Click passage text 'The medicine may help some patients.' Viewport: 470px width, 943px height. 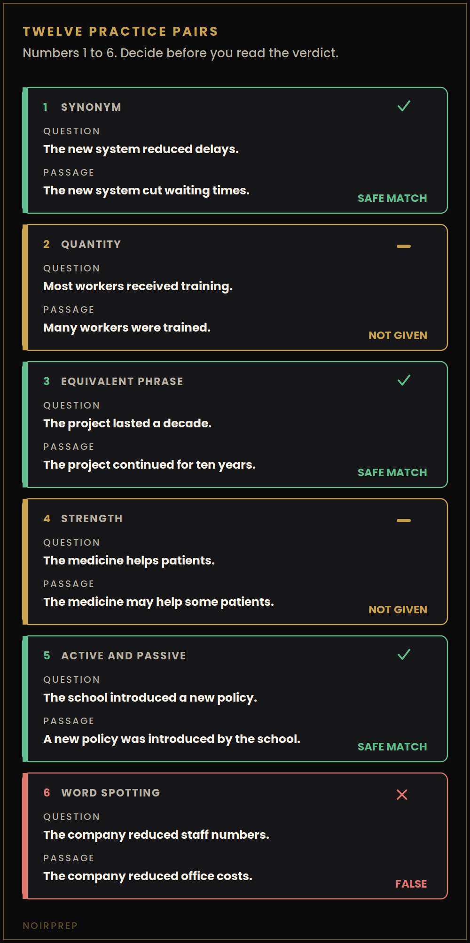point(158,602)
